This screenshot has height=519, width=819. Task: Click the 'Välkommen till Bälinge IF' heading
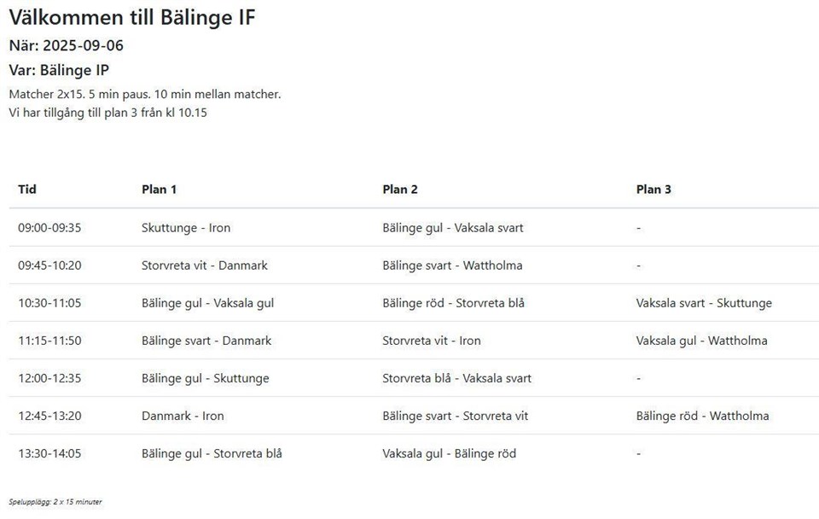(132, 17)
